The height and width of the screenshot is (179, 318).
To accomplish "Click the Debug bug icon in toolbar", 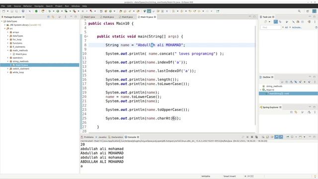I will (x=50, y=11).
